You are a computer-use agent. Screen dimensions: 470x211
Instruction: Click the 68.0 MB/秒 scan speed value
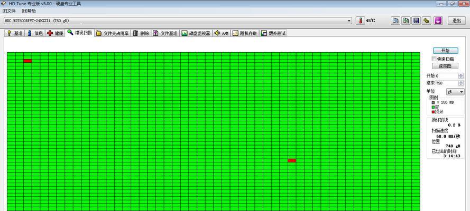click(448, 136)
